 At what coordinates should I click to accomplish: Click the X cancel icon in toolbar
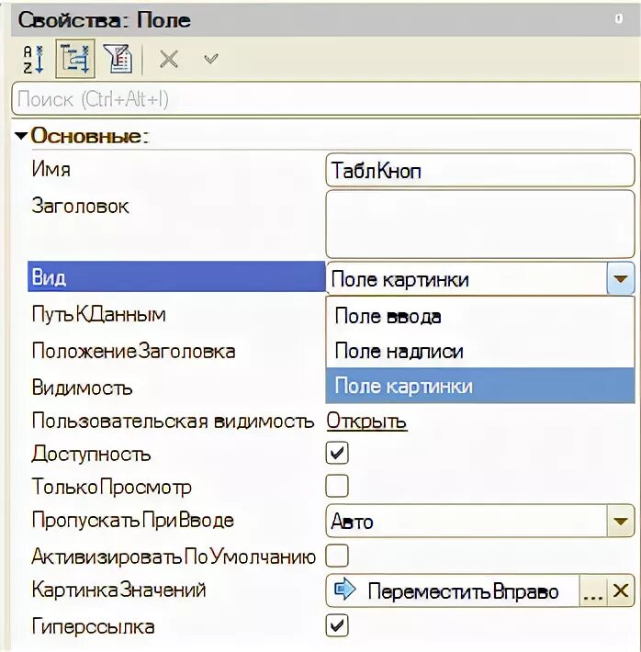[169, 59]
